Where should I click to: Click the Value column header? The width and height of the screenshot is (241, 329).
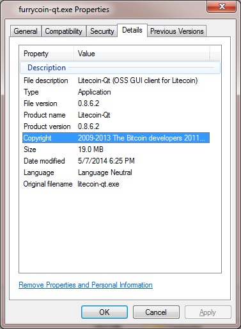tap(142, 54)
